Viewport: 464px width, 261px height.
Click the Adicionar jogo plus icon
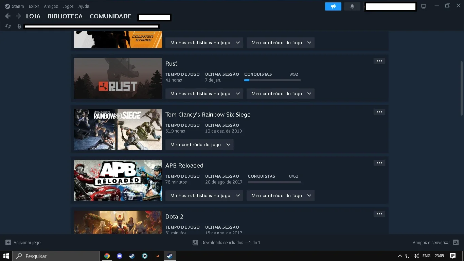[x=8, y=242]
